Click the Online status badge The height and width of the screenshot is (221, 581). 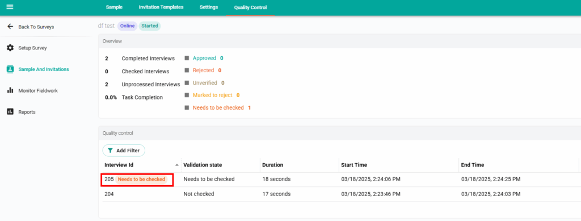point(127,26)
